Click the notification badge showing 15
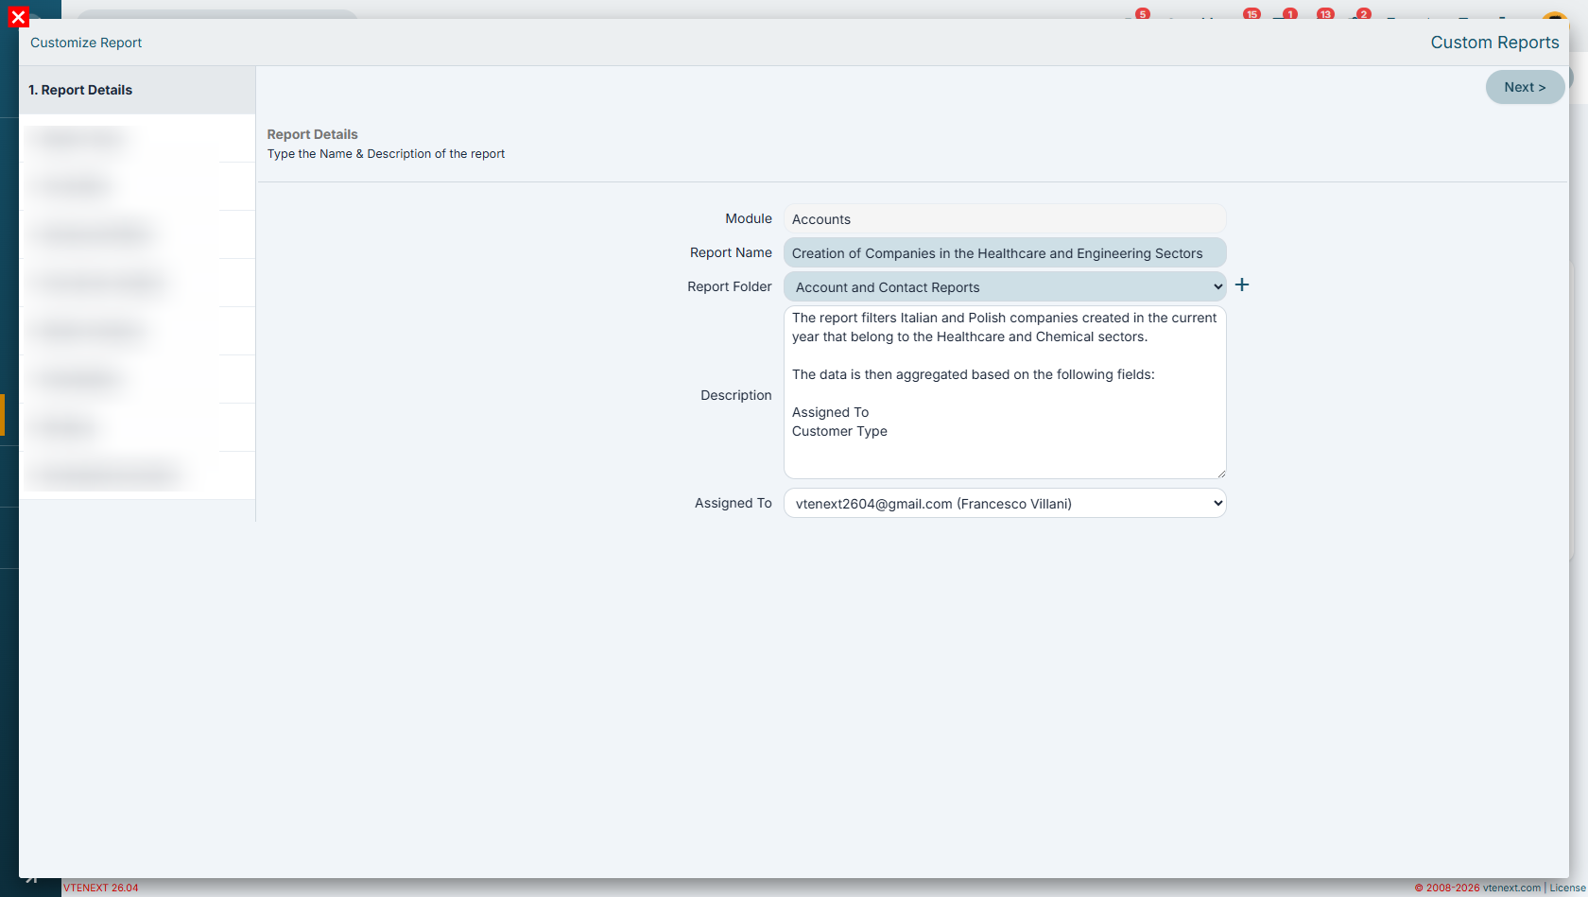The image size is (1588, 897). 1251,14
